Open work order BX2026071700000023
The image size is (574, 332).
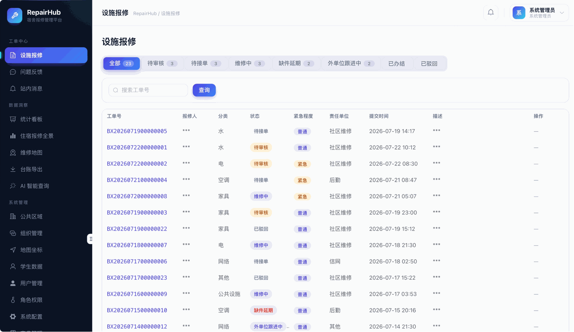coord(137,278)
